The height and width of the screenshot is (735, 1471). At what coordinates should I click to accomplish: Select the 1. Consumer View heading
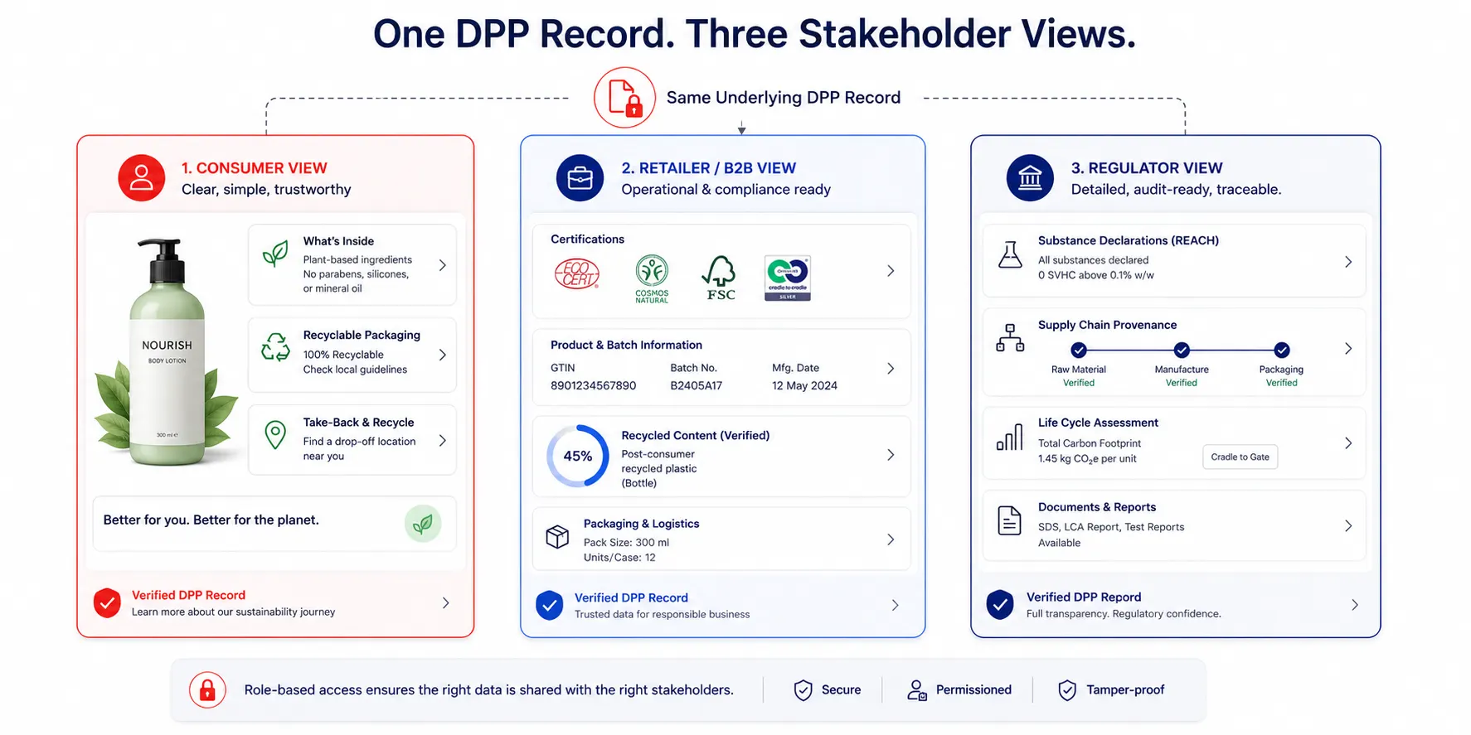pos(255,168)
